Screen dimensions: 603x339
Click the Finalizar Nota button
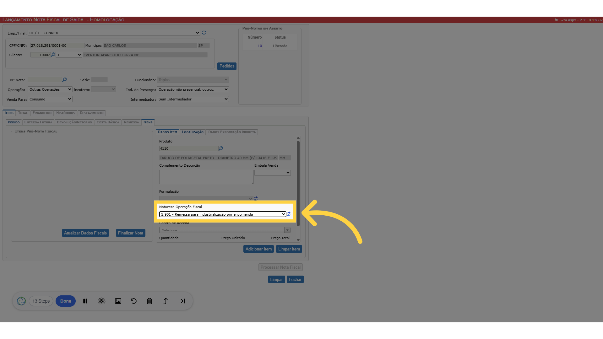click(x=131, y=233)
